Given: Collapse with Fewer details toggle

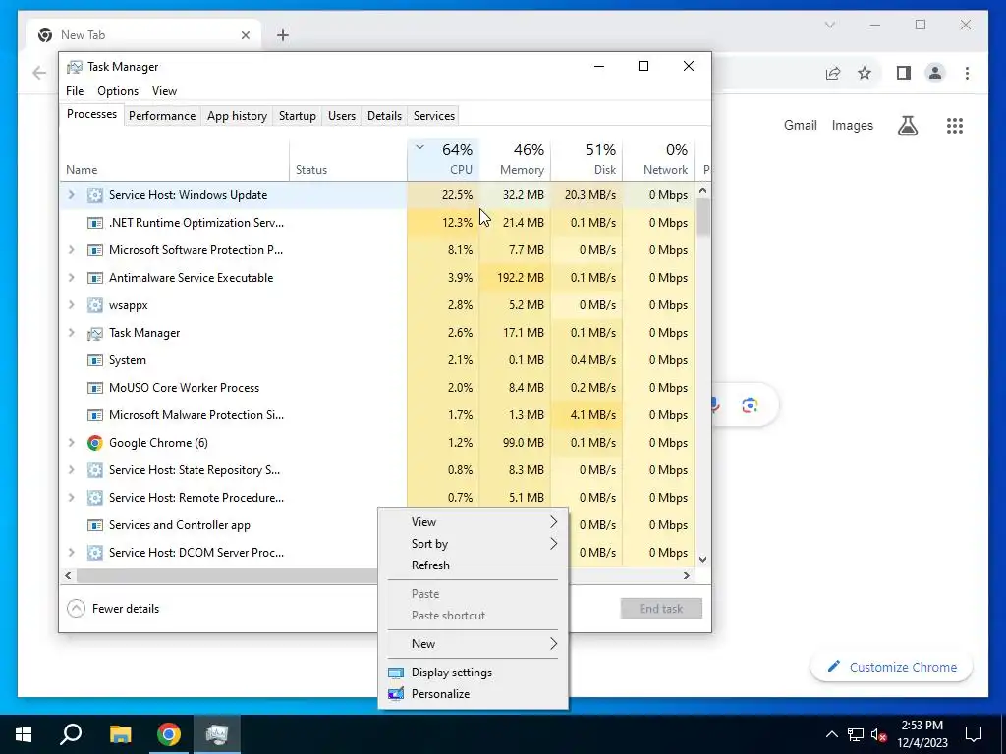Looking at the screenshot, I should click(114, 609).
